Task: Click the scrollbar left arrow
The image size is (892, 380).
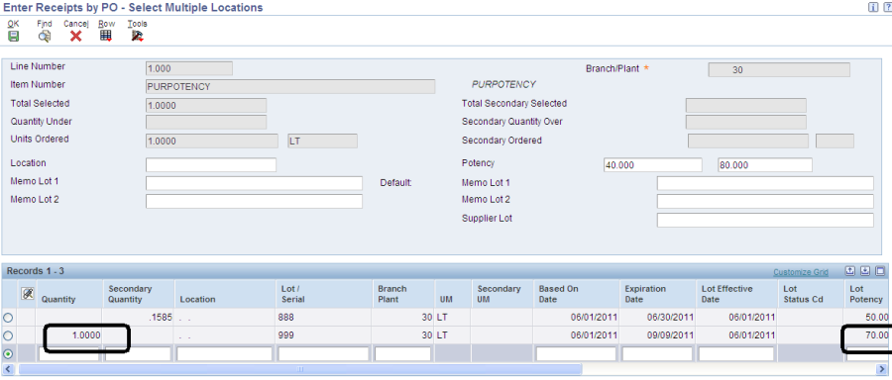Action: [x=9, y=369]
